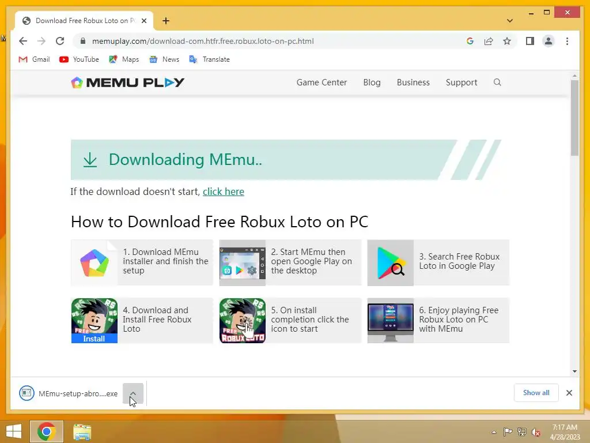Open Action Center flag icon
Image resolution: width=590 pixels, height=443 pixels.
(508, 432)
